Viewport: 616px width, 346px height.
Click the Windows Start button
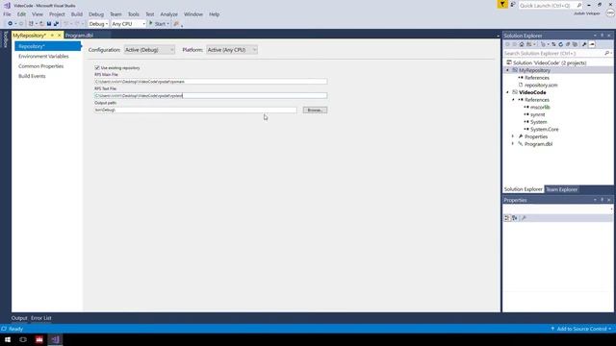tap(8, 339)
